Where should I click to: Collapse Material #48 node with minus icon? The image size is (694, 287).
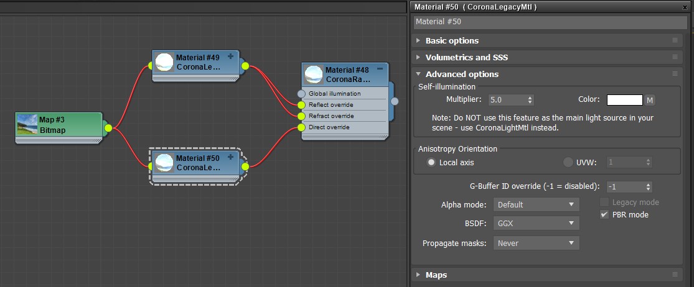coord(380,69)
